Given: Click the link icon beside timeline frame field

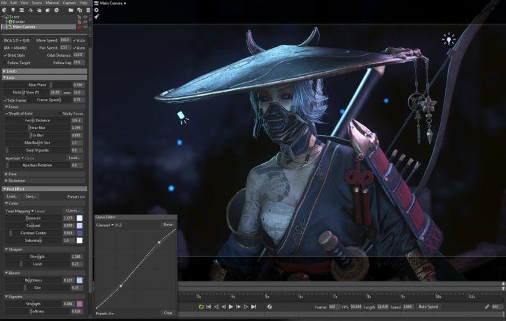Looking at the screenshot, I should [487, 306].
